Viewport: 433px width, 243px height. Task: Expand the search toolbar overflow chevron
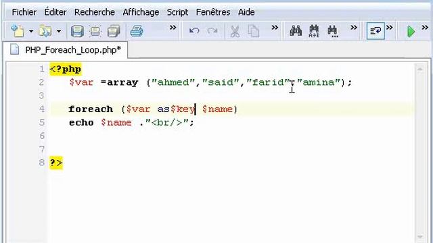pos(354,28)
